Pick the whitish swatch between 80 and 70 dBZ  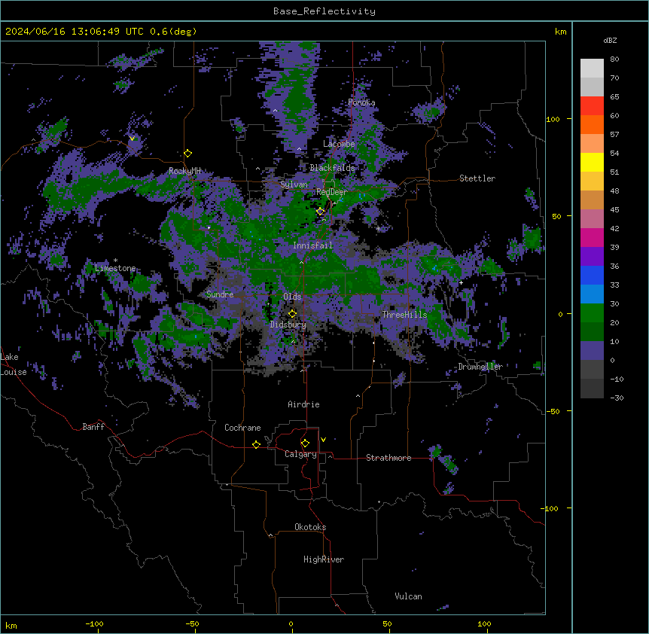coord(592,68)
